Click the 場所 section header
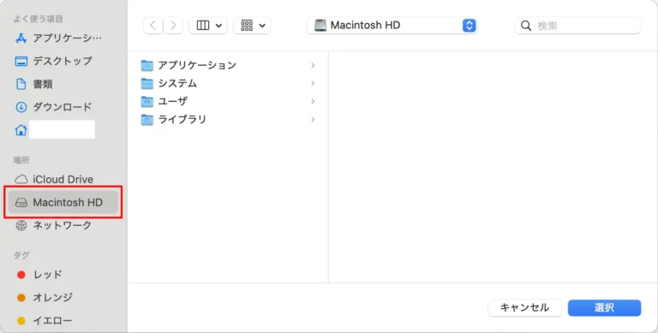658x333 pixels. click(x=21, y=160)
